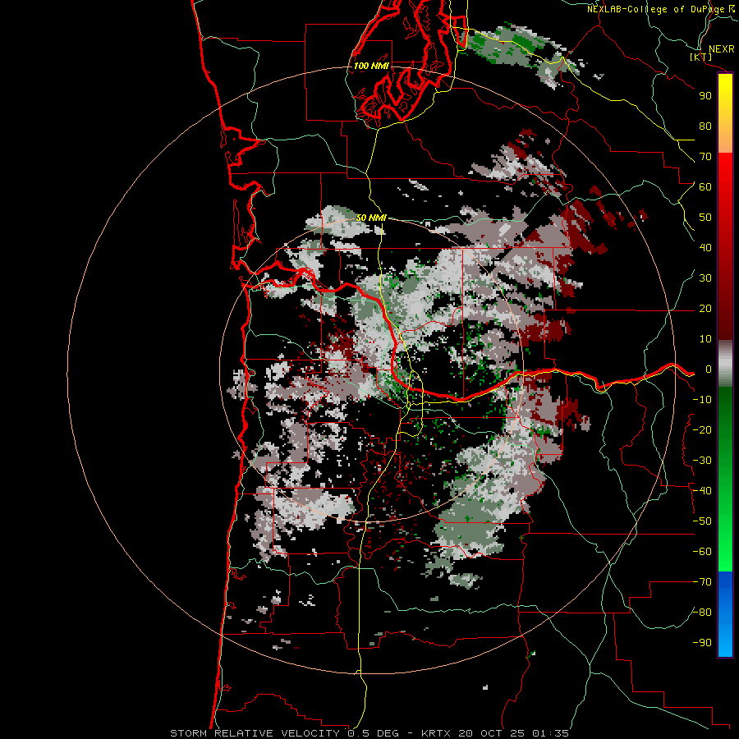
Task: Click the "NEXLAB-College of DuPage" header text
Action: click(656, 9)
